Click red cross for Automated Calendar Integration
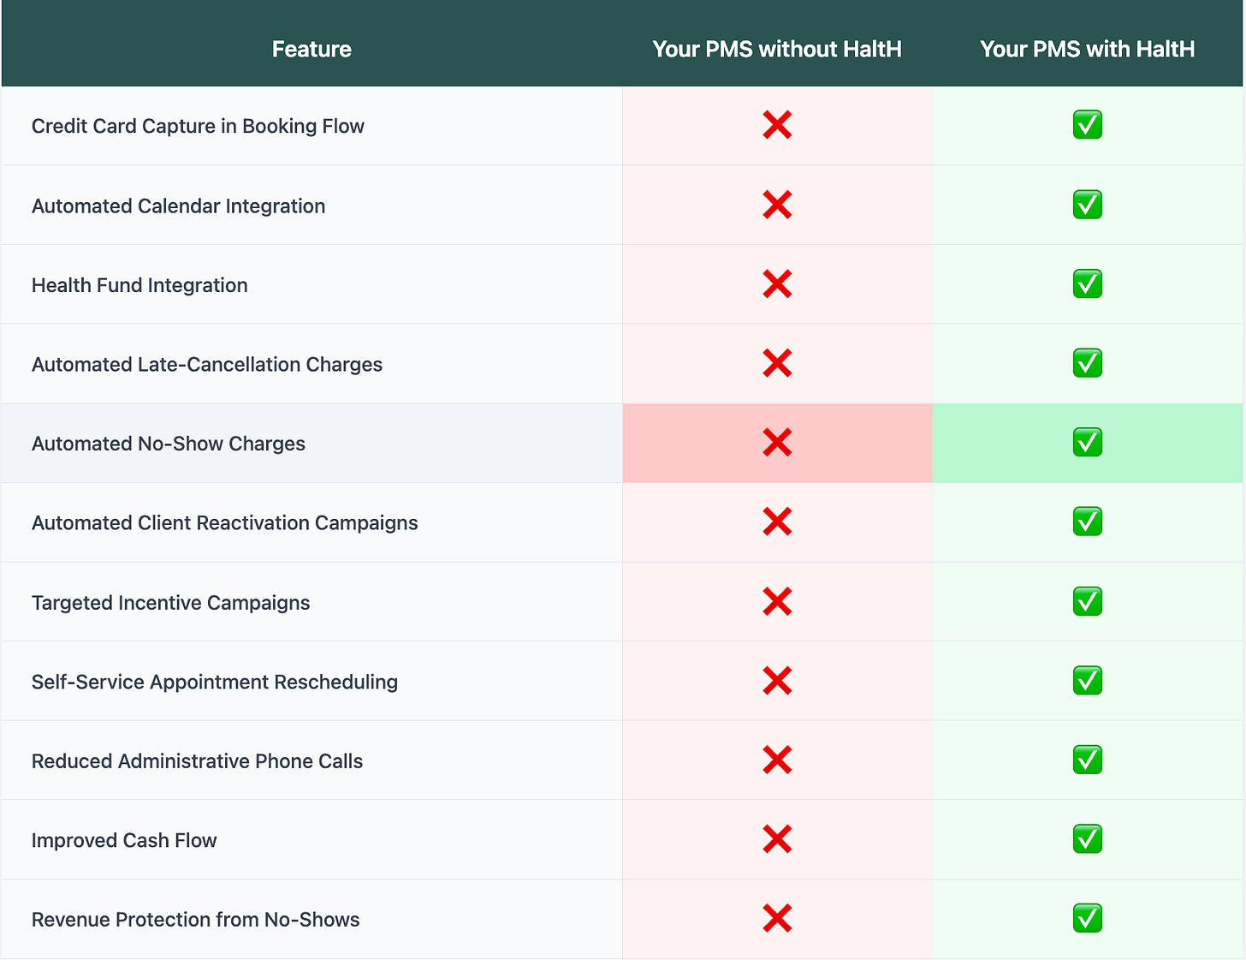Image resolution: width=1246 pixels, height=960 pixels. [777, 205]
